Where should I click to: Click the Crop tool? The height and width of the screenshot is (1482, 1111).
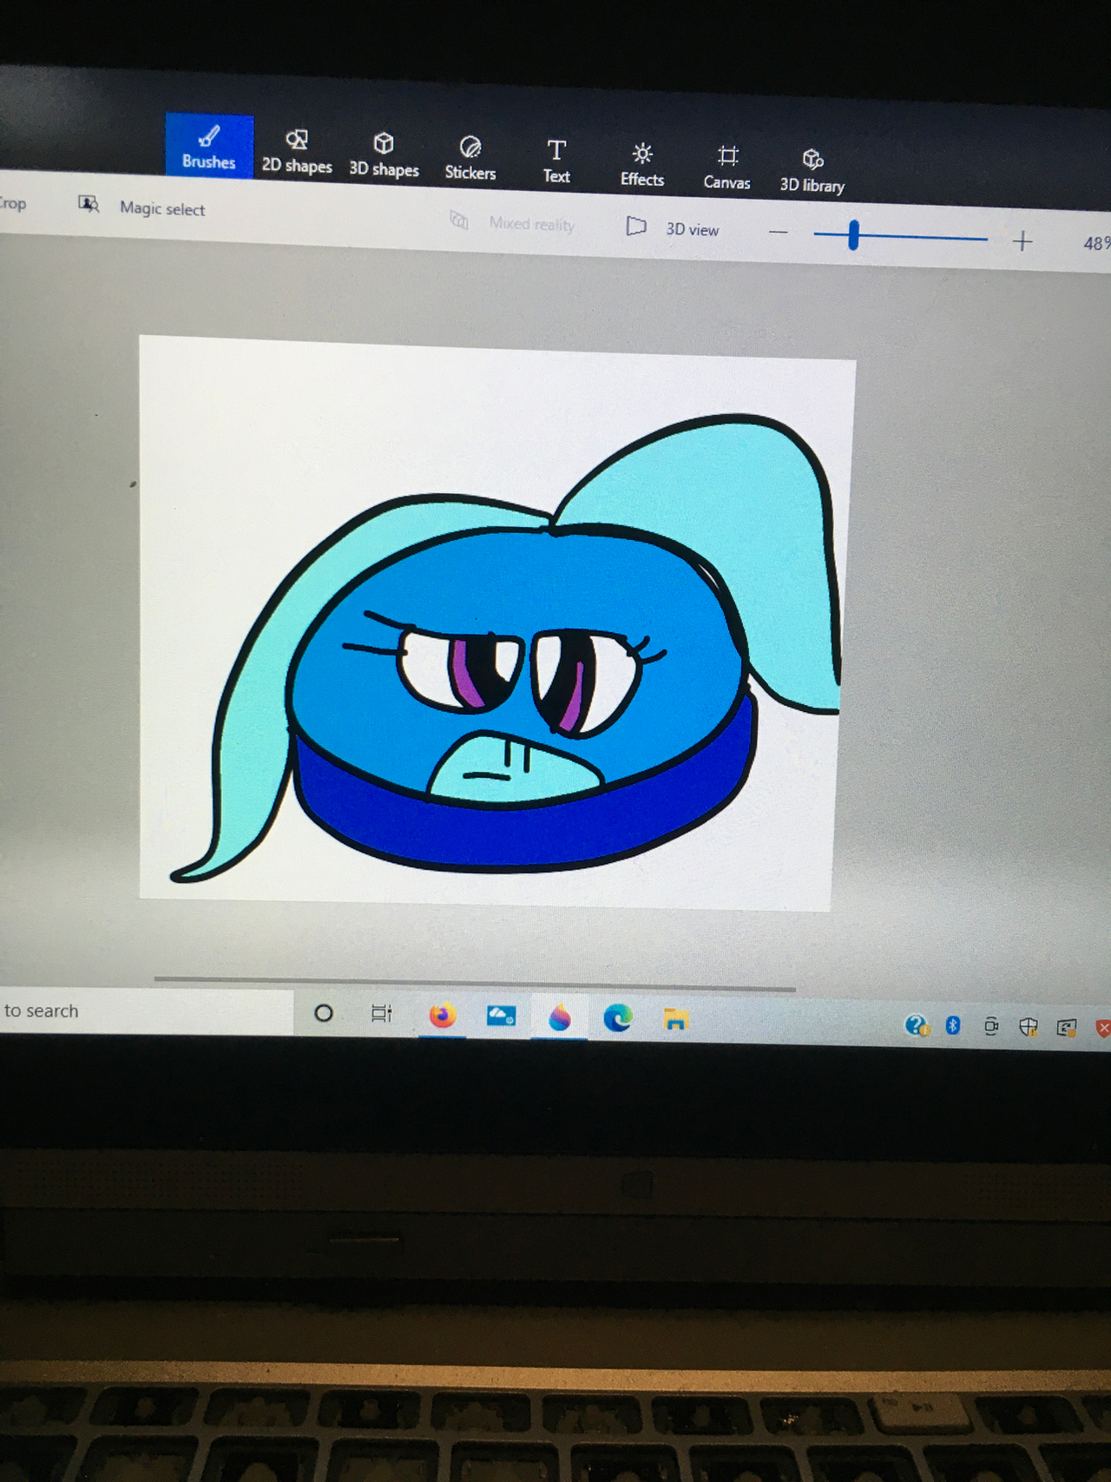12,203
